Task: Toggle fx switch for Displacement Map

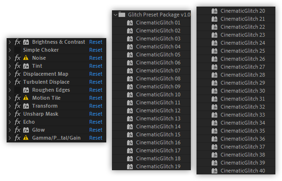Action: 17,74
